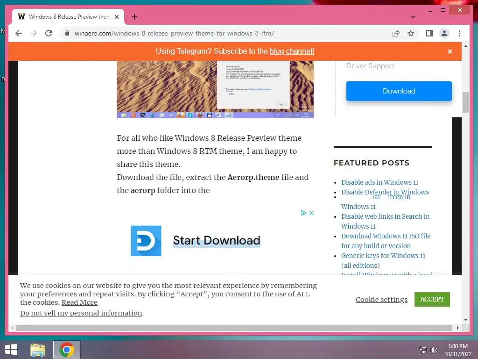The image size is (478, 359).
Task: Click the blue Download button
Action: pyautogui.click(x=399, y=91)
